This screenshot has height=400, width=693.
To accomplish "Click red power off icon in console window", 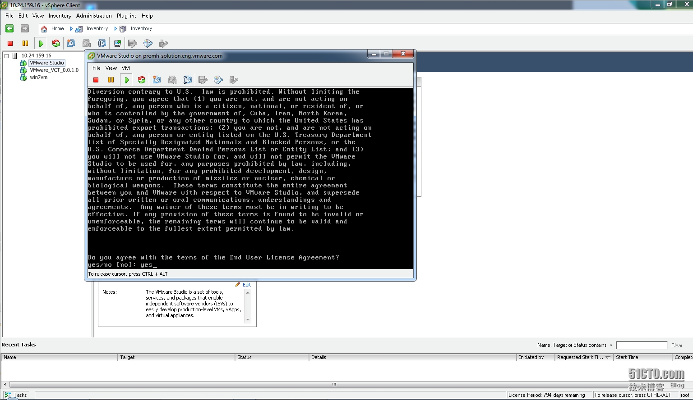I will (x=96, y=80).
